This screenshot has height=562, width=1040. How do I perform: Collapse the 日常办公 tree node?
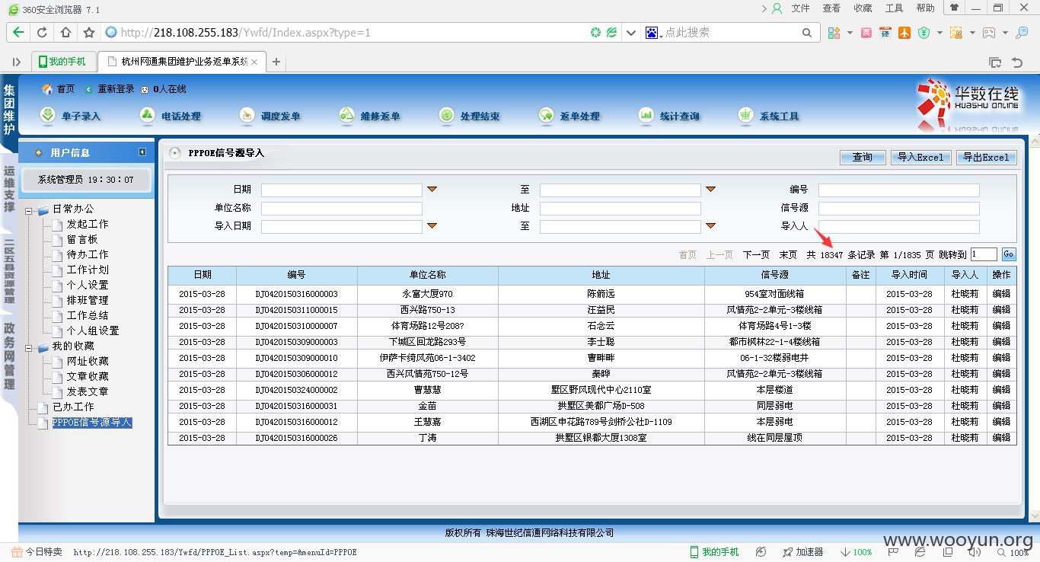(x=29, y=210)
